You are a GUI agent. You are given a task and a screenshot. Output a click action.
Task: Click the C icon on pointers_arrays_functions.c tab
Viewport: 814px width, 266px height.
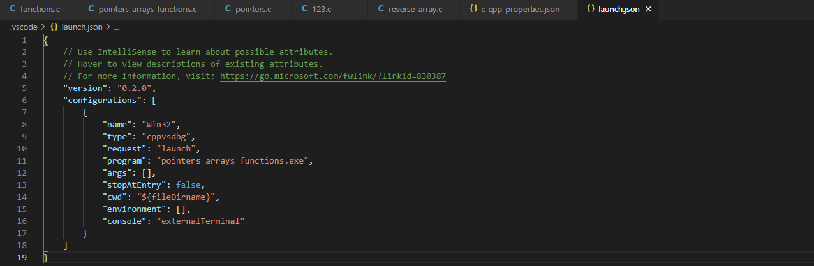91,10
